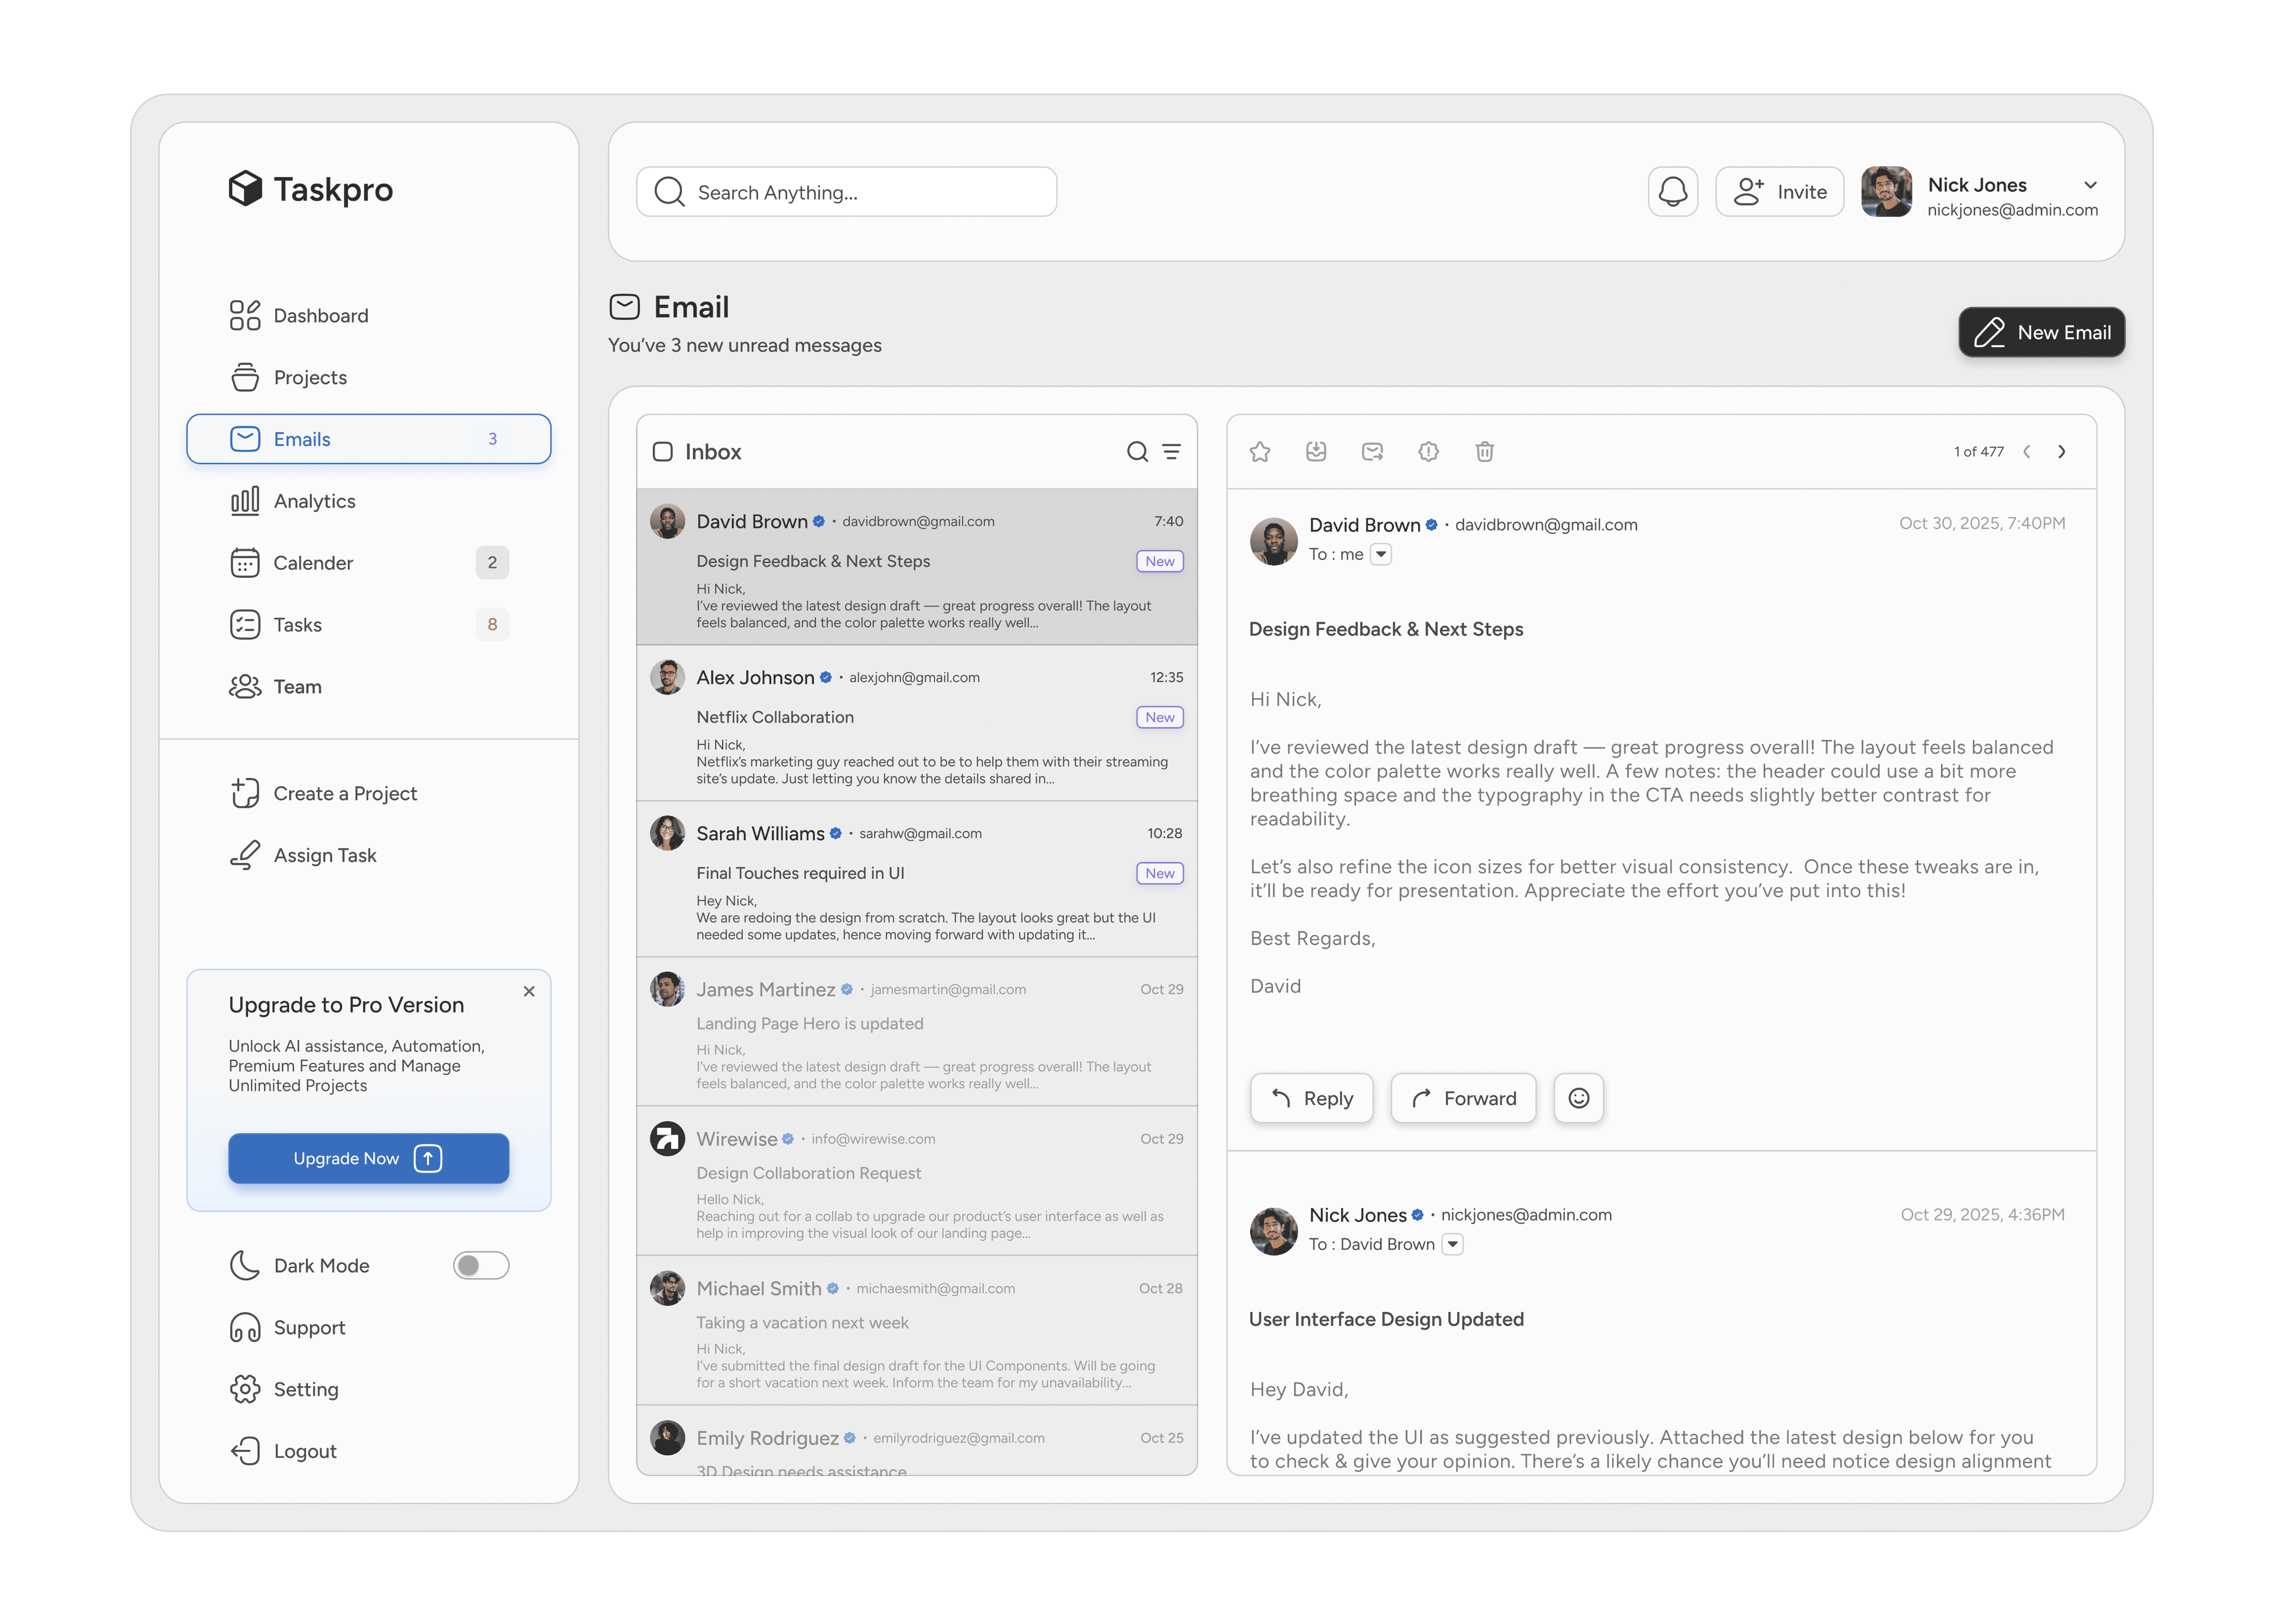Open the notifications bell

point(1672,192)
